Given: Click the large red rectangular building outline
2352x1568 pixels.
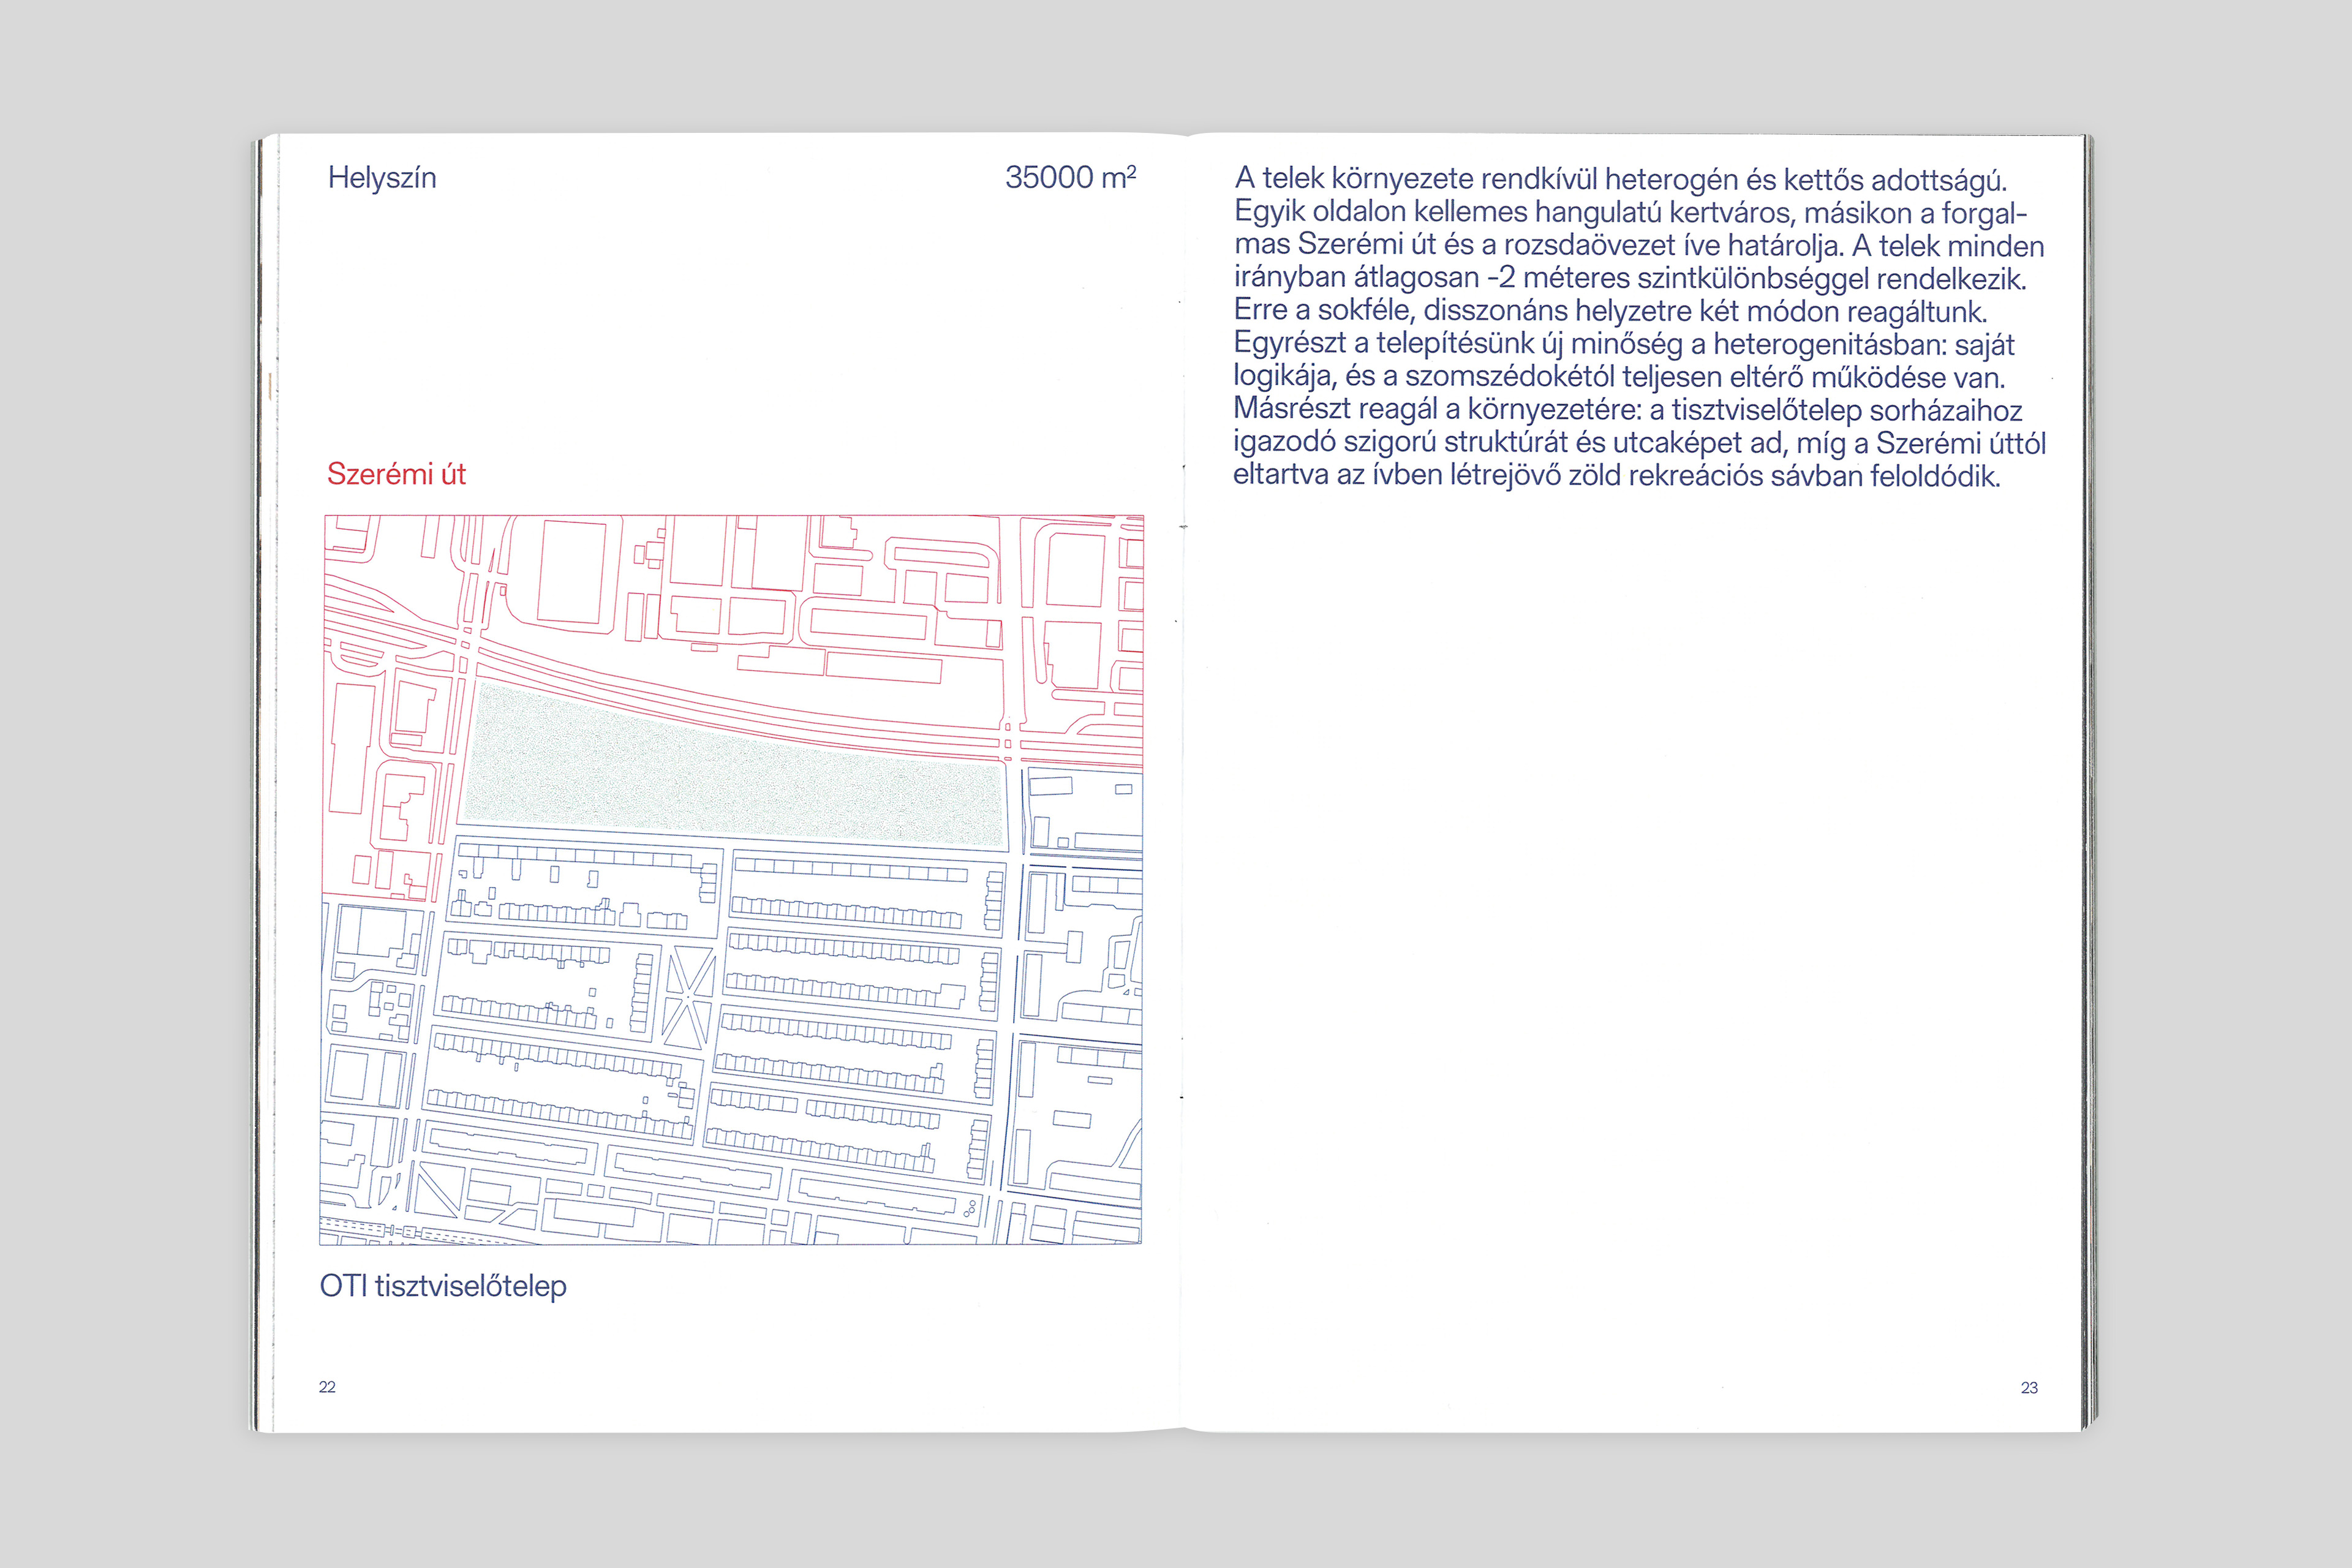Looking at the screenshot, I should tap(572, 572).
